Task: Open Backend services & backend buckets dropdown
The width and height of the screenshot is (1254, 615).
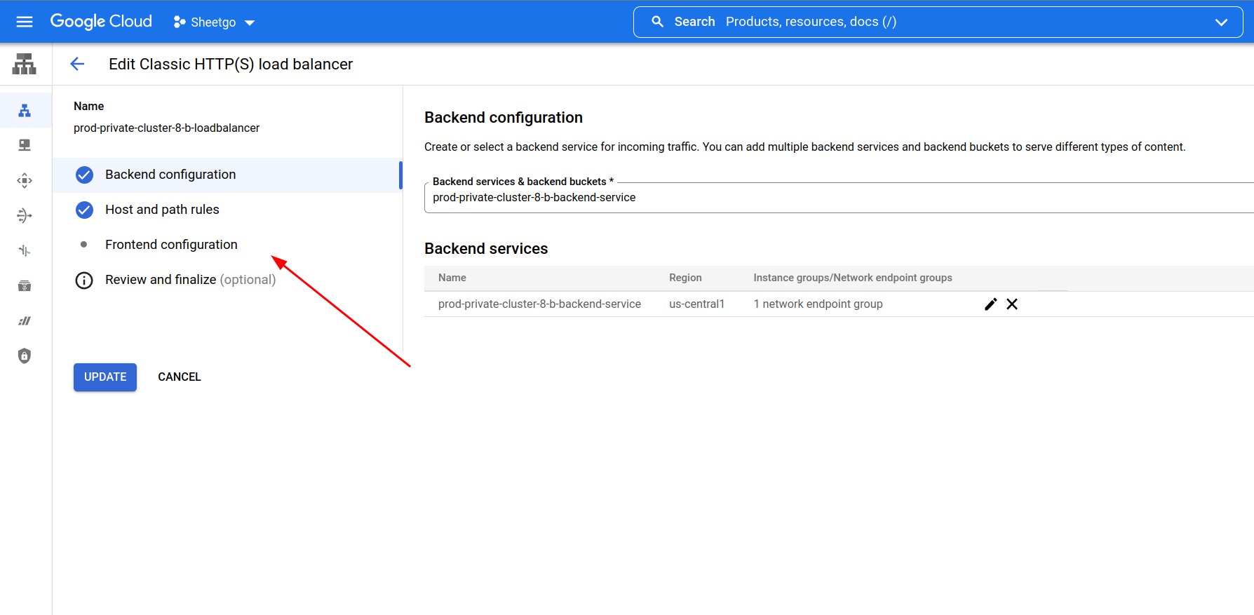Action: (838, 198)
